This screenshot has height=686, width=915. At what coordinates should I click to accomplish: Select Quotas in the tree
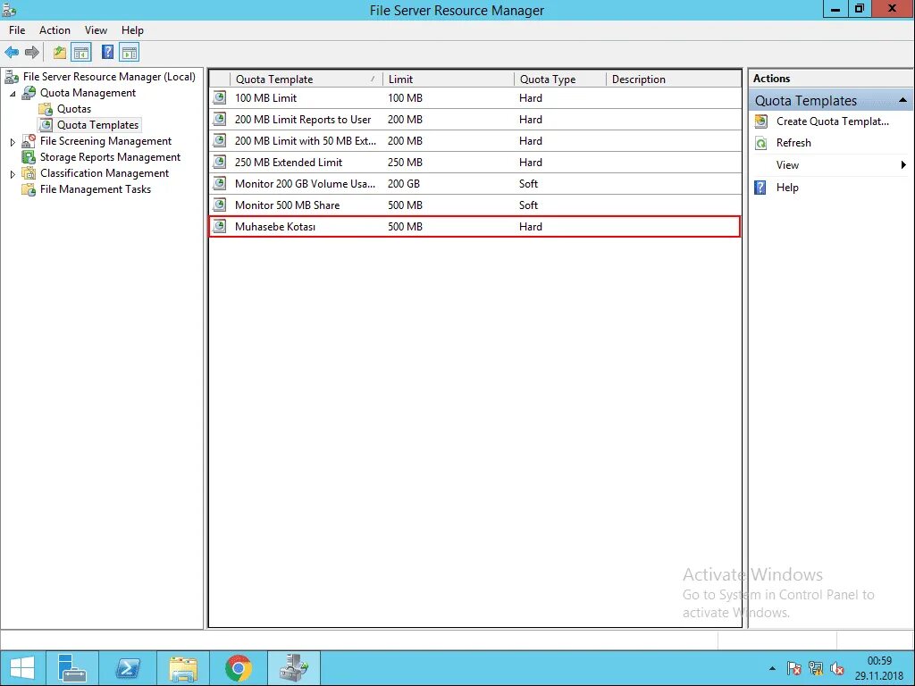74,109
